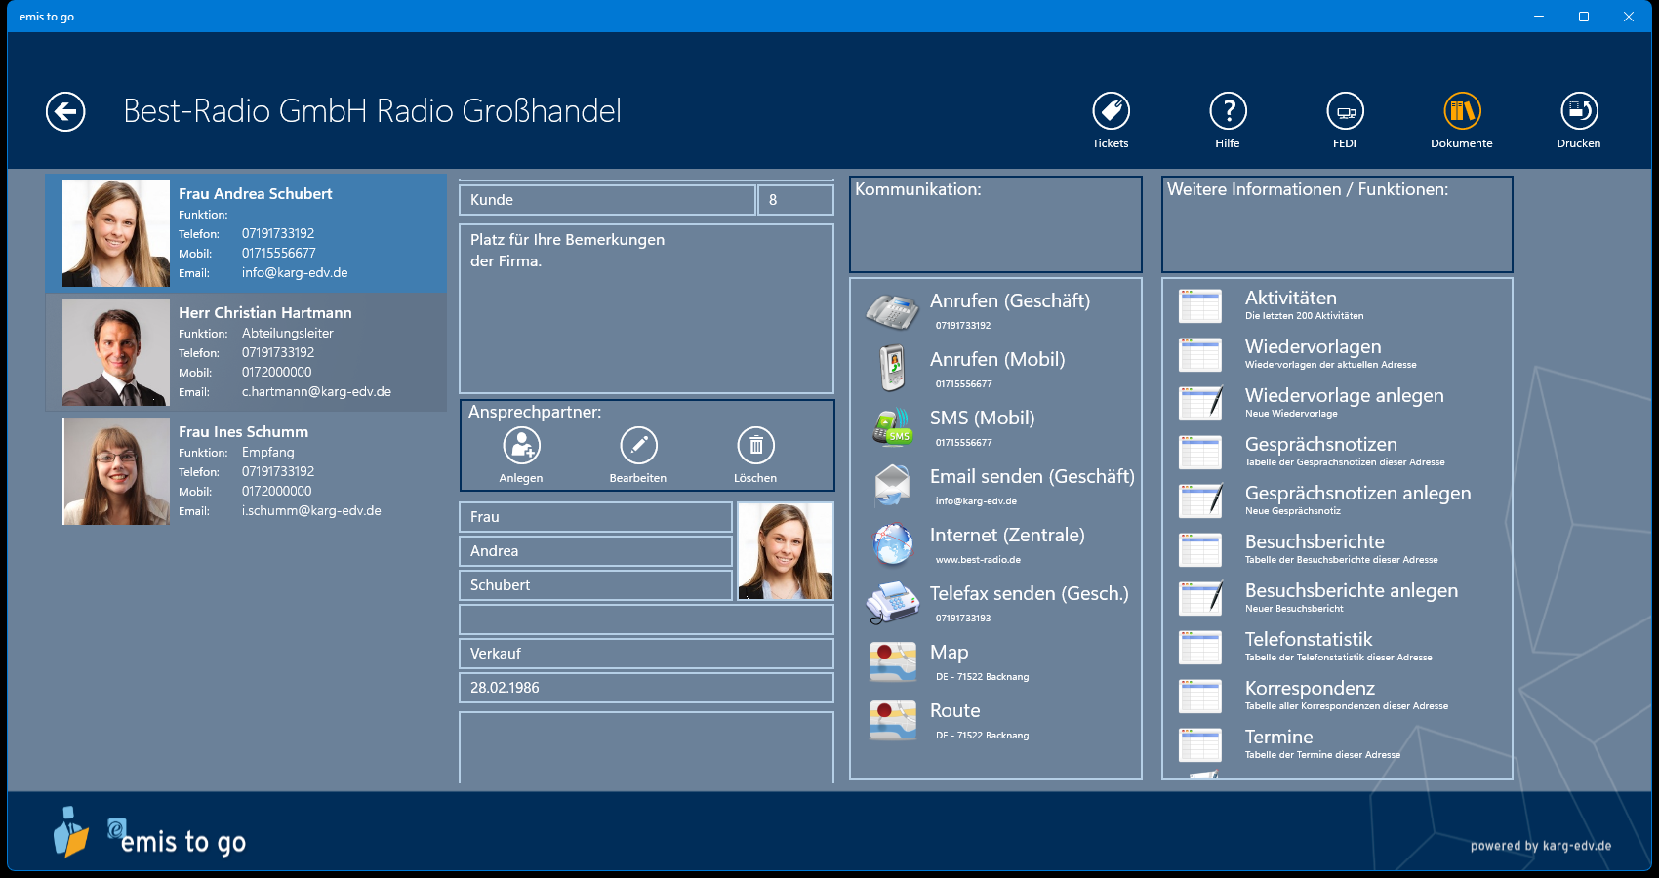Click SMS (Mobil) label
Screen dimensions: 1659x878
tap(983, 419)
